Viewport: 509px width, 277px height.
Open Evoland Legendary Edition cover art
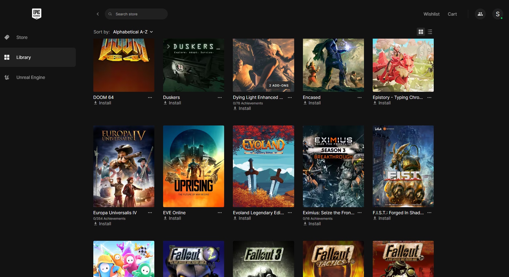(x=263, y=166)
